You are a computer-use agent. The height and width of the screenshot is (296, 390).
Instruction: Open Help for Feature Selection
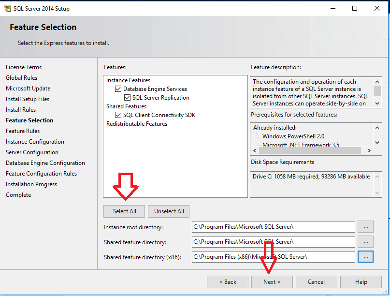point(361,282)
